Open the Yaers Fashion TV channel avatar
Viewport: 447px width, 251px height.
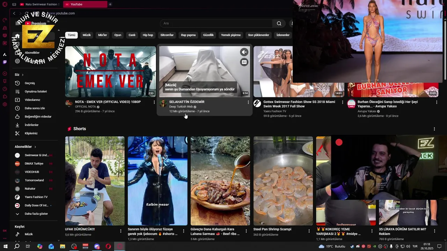(x=257, y=104)
